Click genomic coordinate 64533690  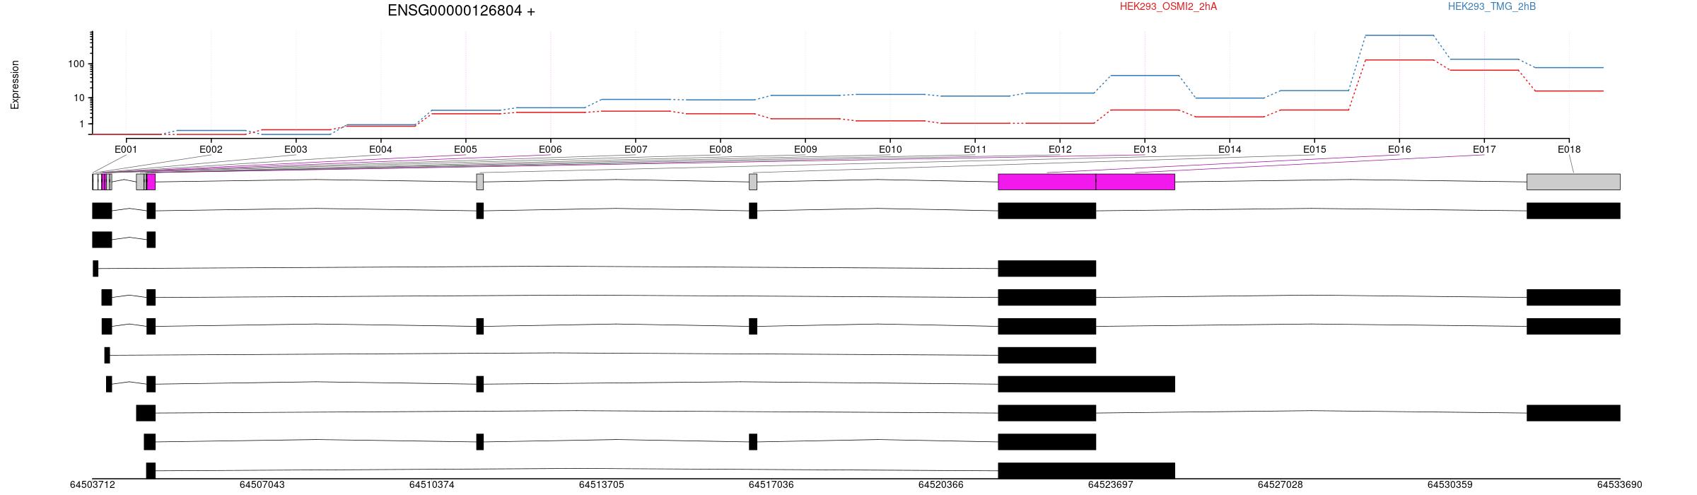pyautogui.click(x=1620, y=484)
